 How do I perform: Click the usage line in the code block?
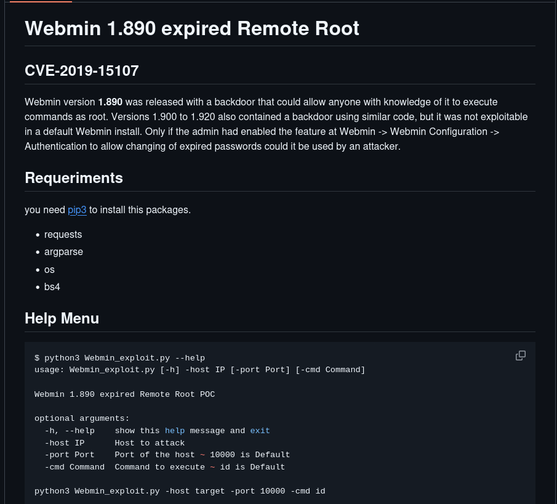(199, 370)
